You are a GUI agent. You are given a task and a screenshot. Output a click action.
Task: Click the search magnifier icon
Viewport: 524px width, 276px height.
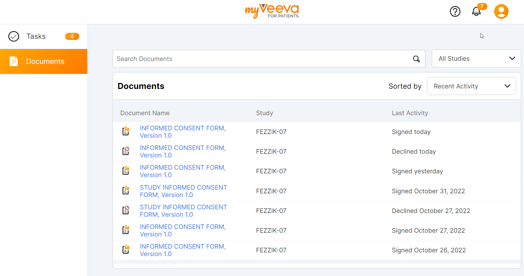click(x=416, y=59)
